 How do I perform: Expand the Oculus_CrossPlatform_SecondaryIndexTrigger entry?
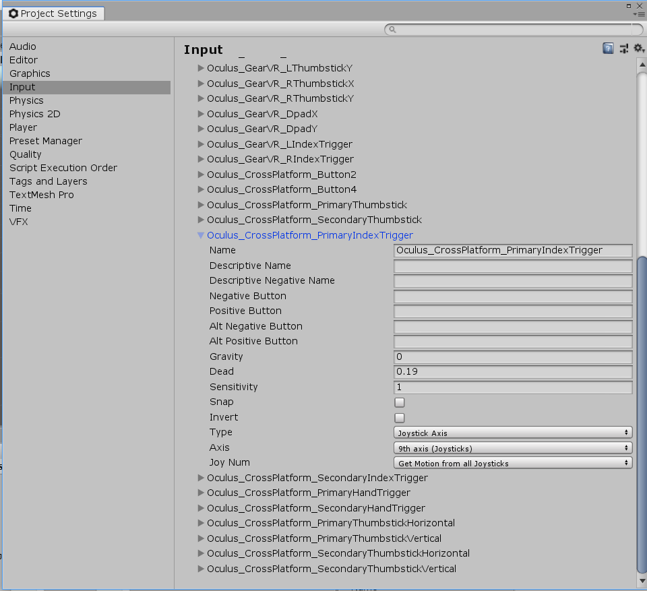tap(201, 478)
